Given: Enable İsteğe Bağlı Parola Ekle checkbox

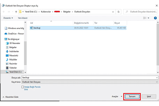Looking at the screenshot, I should (23, 87).
